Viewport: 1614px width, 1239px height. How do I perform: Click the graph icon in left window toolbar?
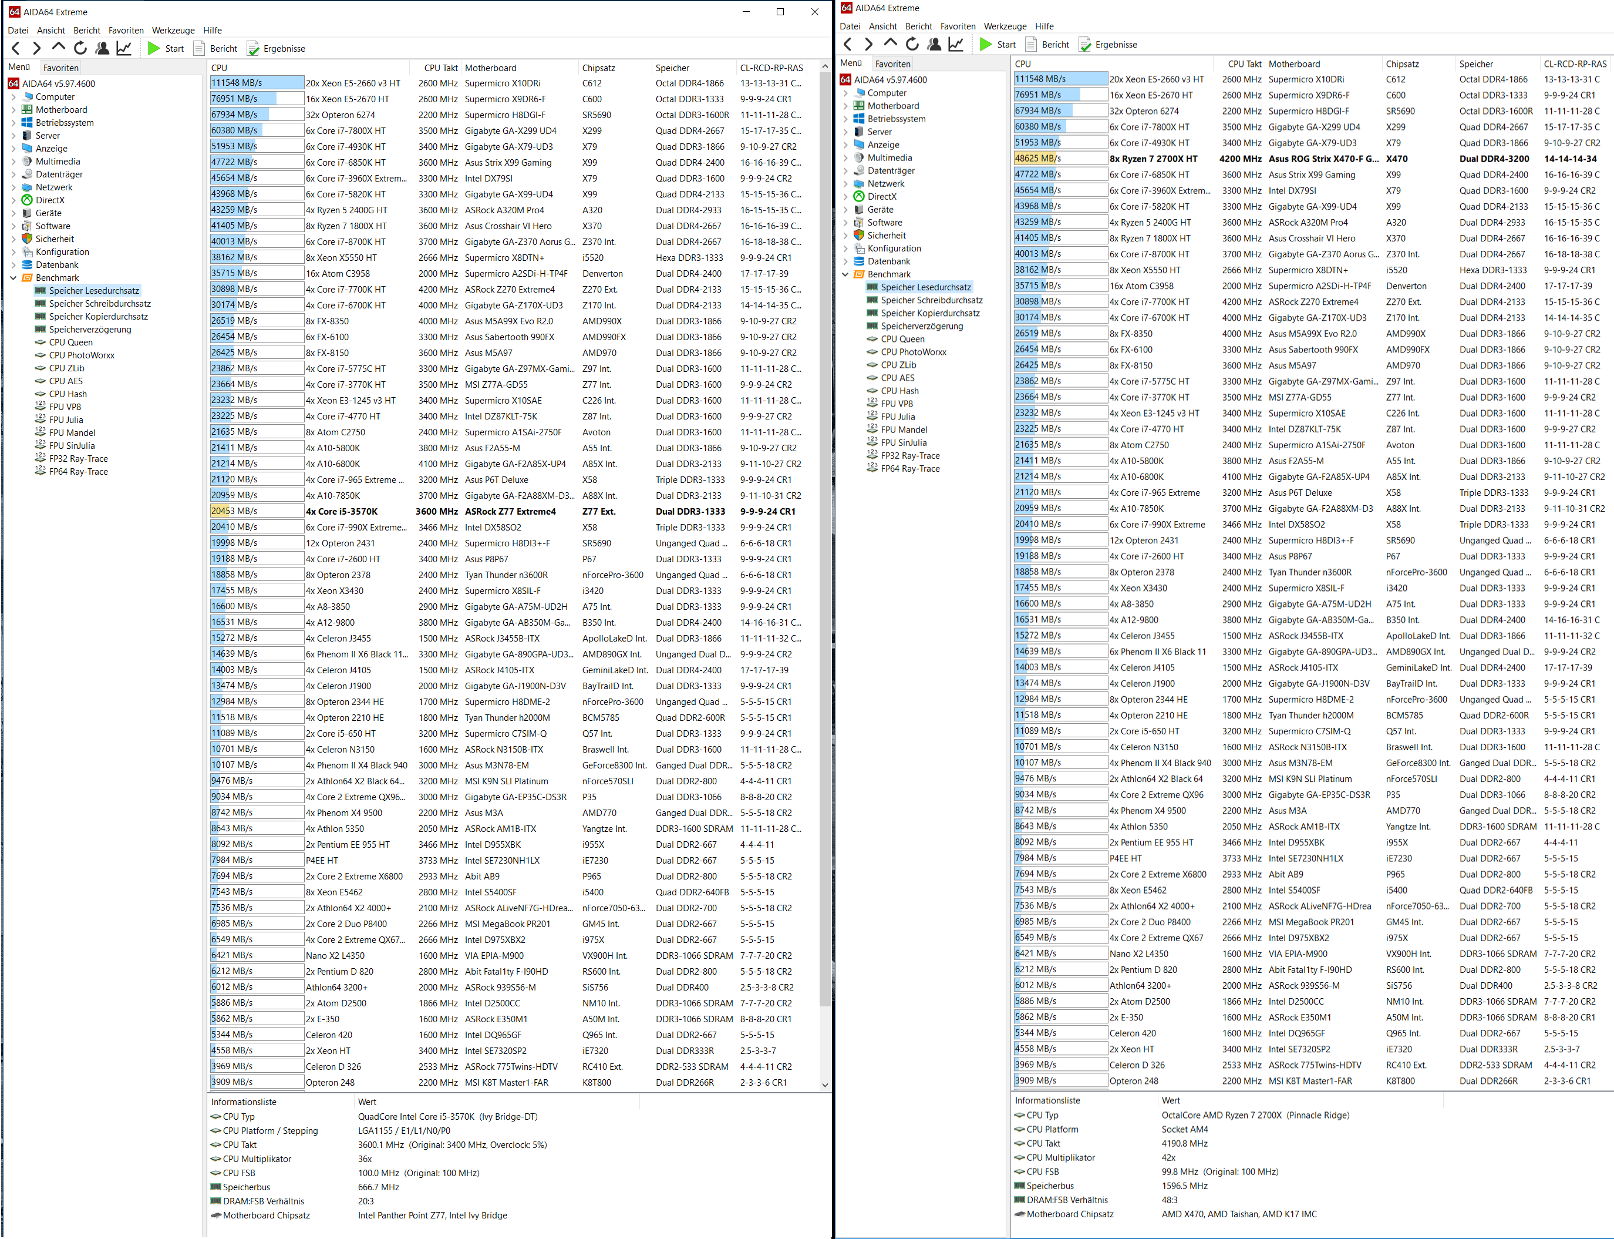point(124,49)
